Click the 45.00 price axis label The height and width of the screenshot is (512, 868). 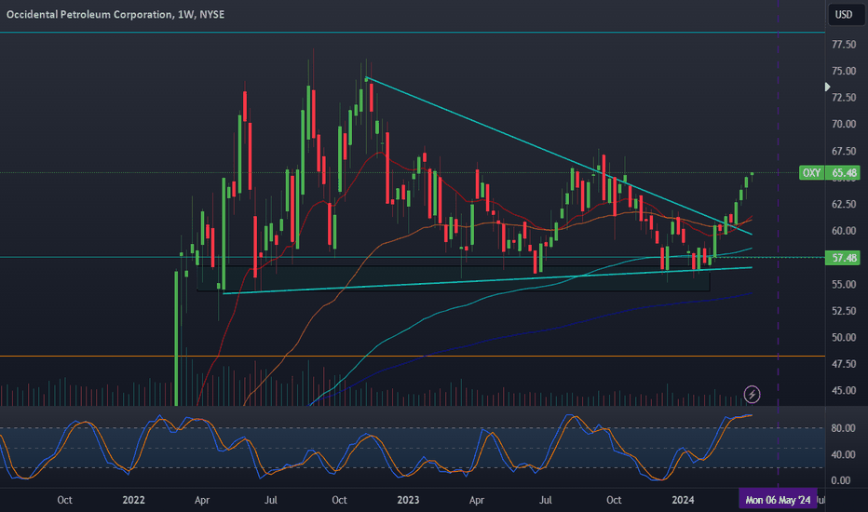pyautogui.click(x=844, y=391)
